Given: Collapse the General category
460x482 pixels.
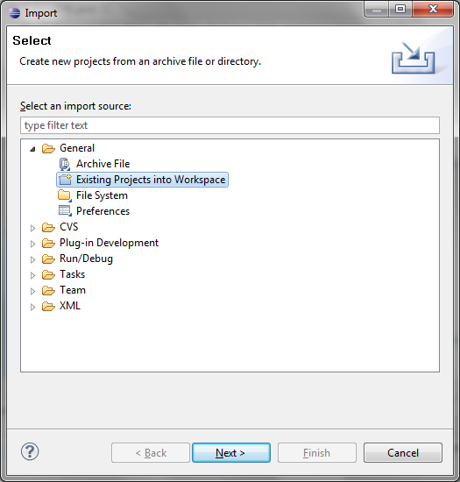Looking at the screenshot, I should pos(32,149).
